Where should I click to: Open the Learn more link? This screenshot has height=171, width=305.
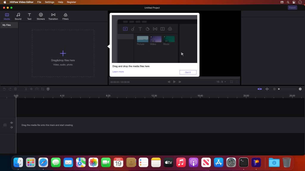[118, 72]
